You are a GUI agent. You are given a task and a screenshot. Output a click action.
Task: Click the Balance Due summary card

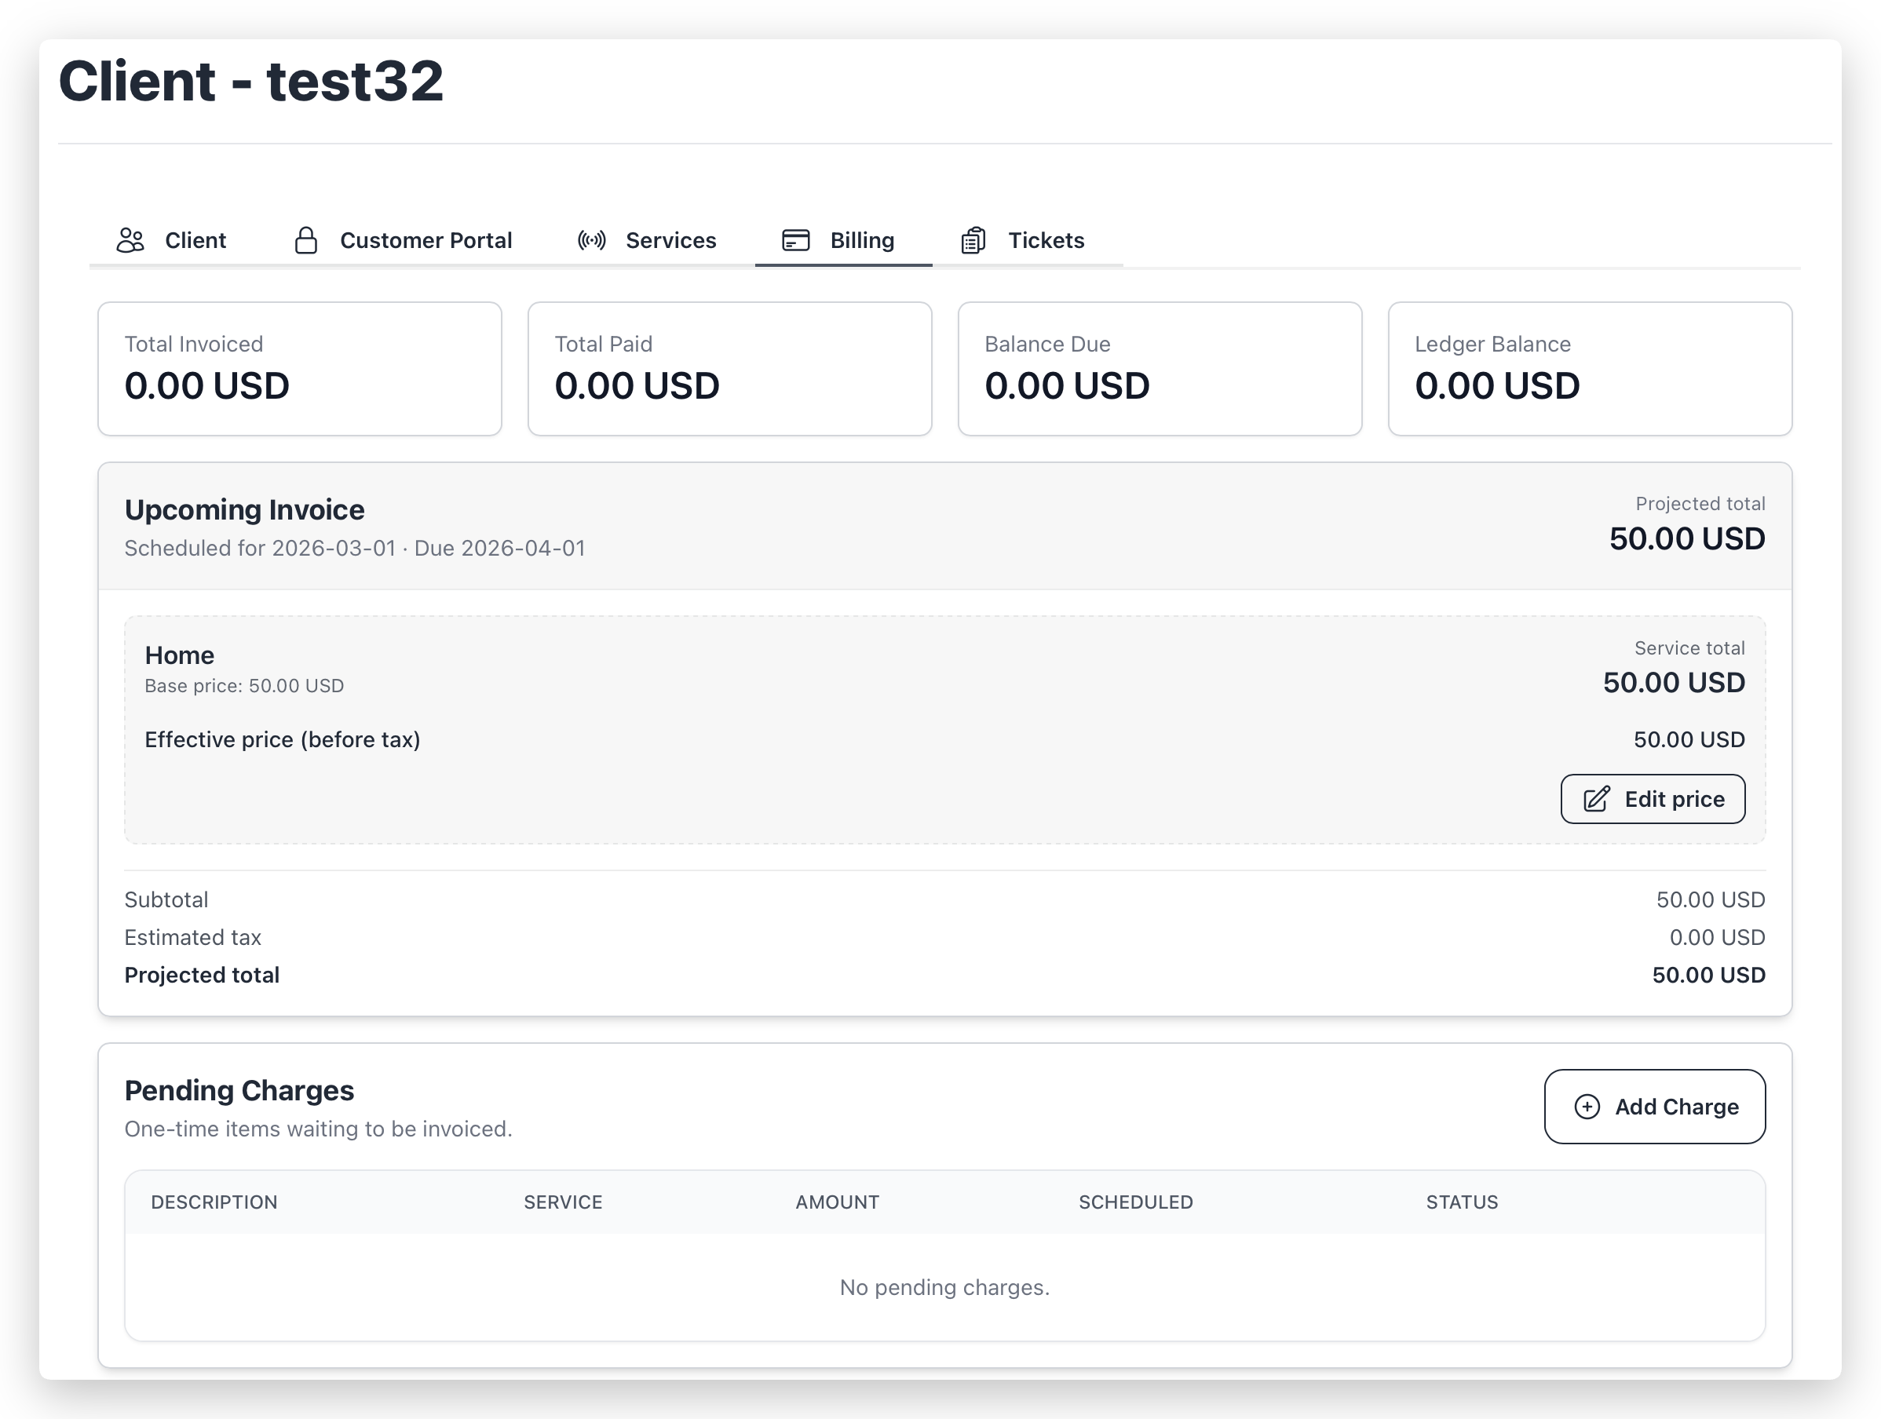tap(1160, 368)
